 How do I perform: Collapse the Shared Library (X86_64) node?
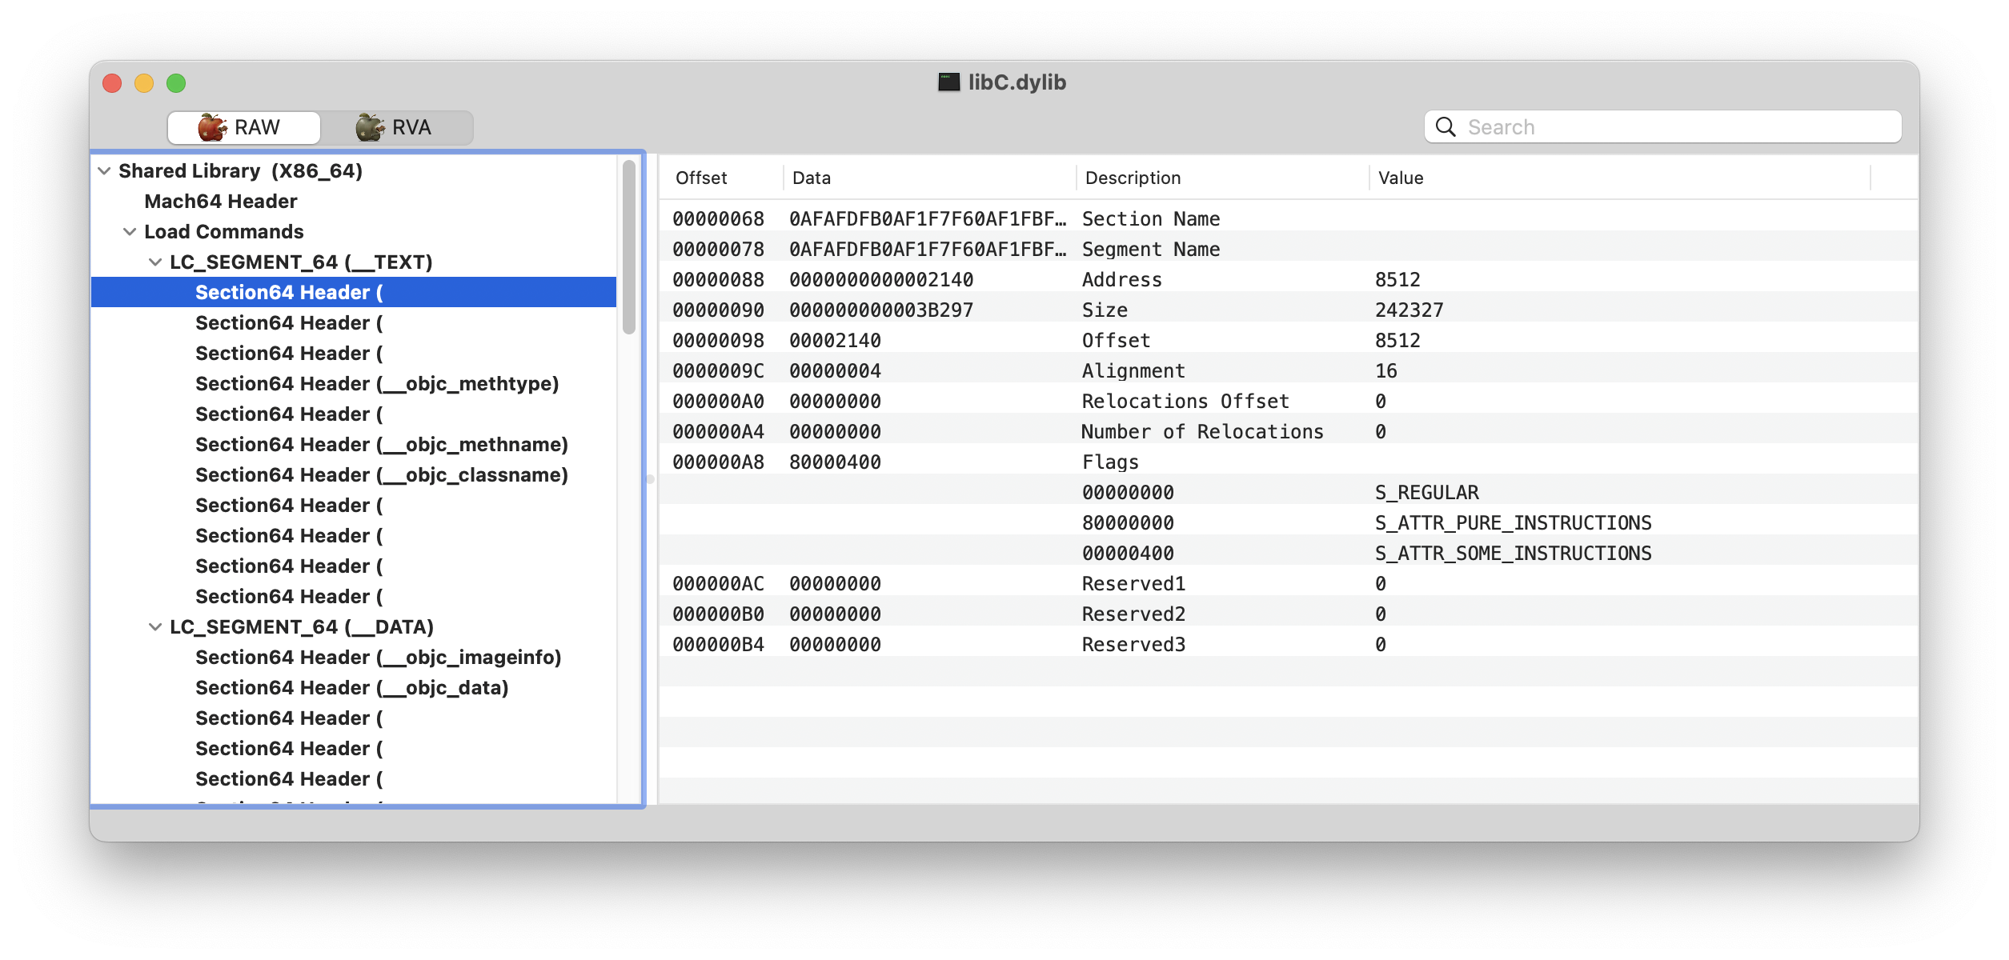pos(104,170)
